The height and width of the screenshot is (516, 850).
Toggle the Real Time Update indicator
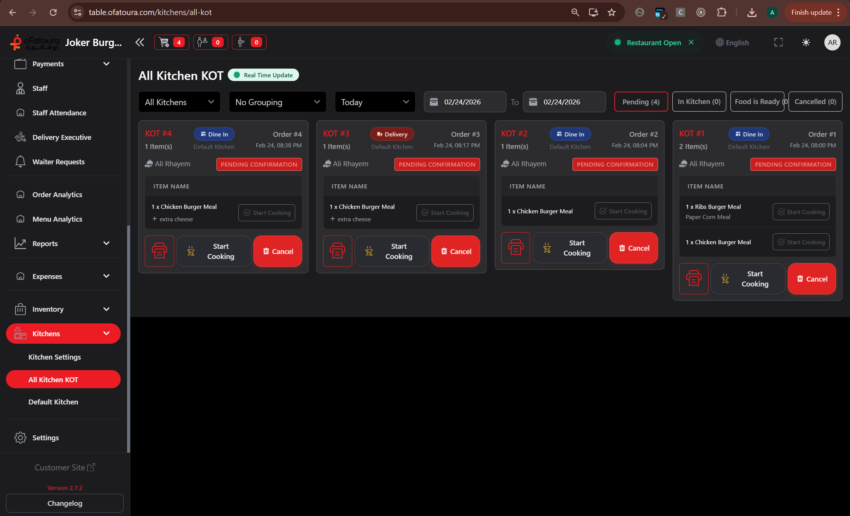pos(263,75)
